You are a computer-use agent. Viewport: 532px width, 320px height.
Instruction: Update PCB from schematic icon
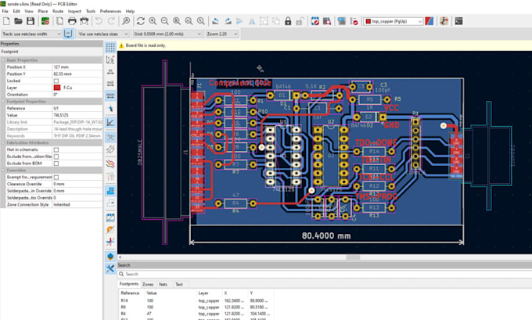[342, 21]
